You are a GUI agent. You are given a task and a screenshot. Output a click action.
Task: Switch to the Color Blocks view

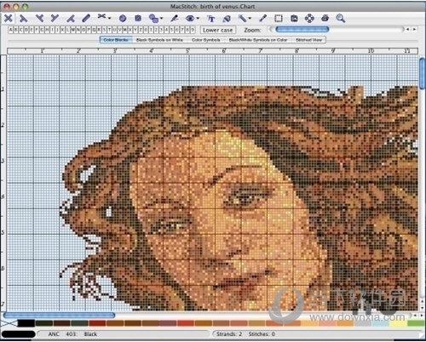click(116, 40)
